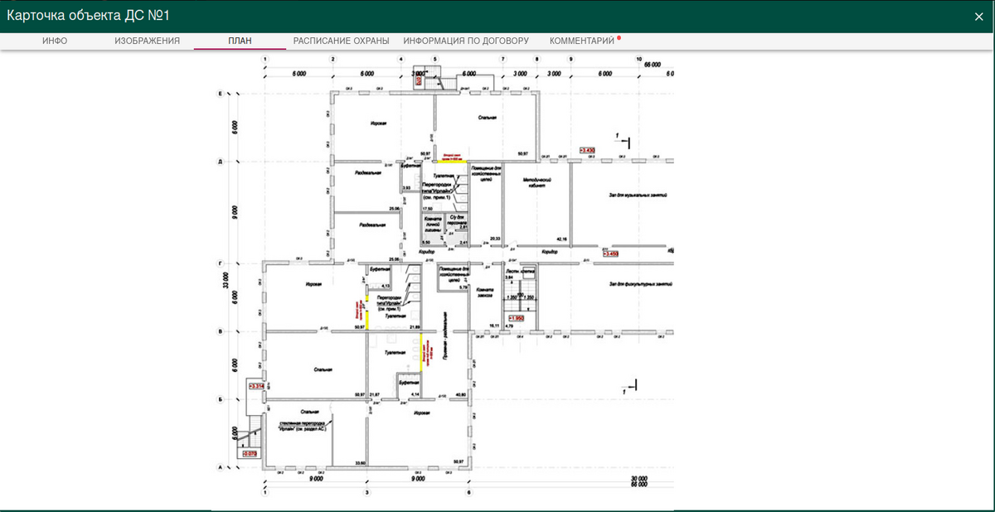
Task: Click the Лестн. клетка stairwell on plan
Action: tap(521, 271)
